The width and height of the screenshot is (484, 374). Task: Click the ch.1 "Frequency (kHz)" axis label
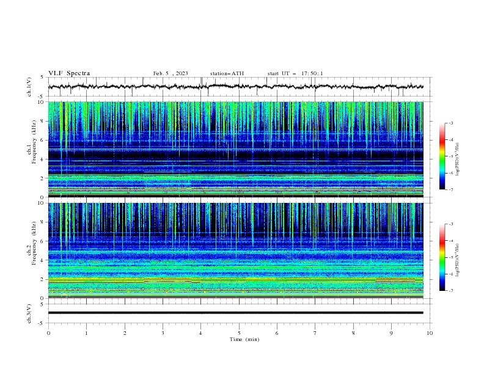pyautogui.click(x=35, y=142)
